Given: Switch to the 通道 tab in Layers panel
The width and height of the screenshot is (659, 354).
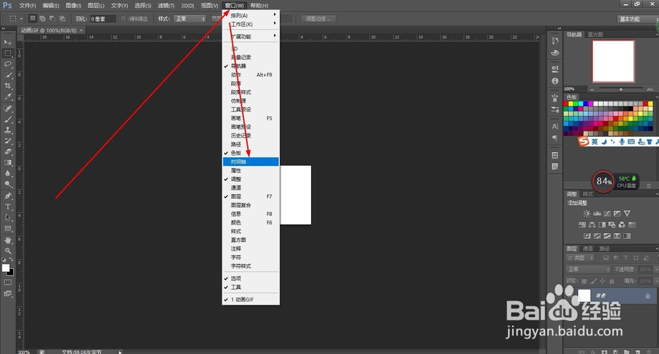Looking at the screenshot, I should coord(588,248).
